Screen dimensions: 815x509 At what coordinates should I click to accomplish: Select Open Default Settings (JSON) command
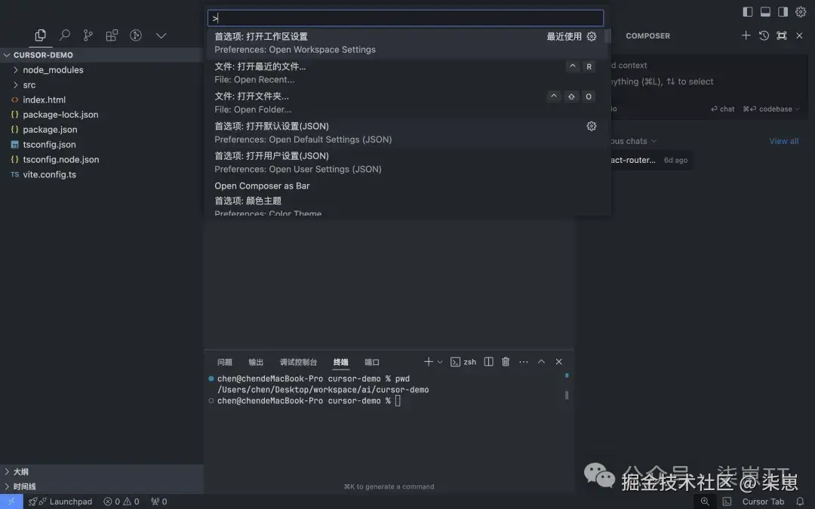[x=405, y=133]
